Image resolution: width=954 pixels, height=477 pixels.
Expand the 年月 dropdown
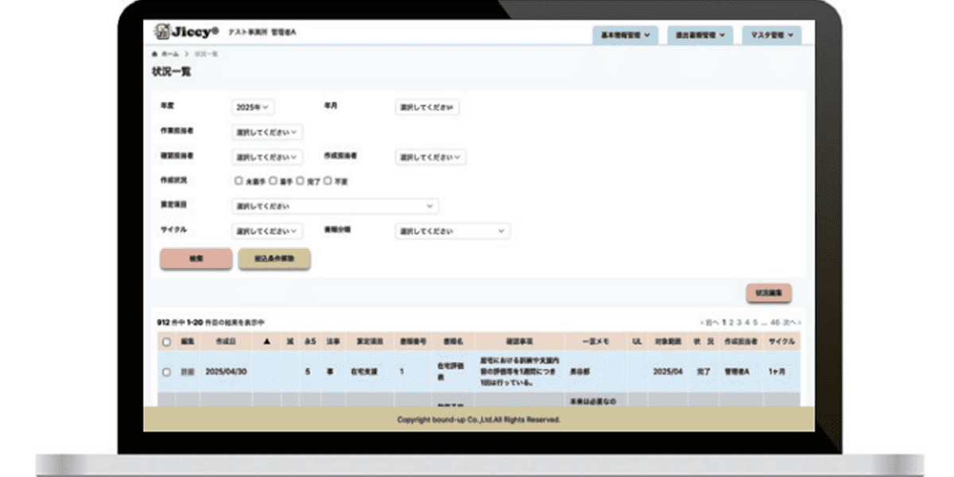pyautogui.click(x=427, y=107)
